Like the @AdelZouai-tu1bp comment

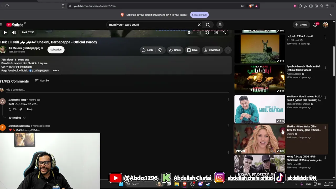[x=10, y=109]
